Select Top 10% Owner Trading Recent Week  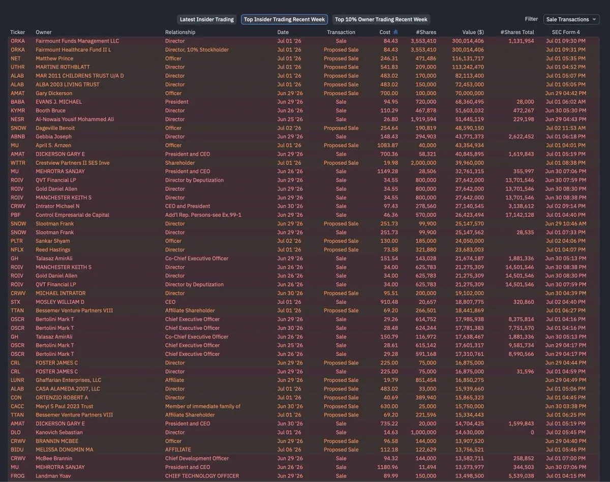(381, 19)
